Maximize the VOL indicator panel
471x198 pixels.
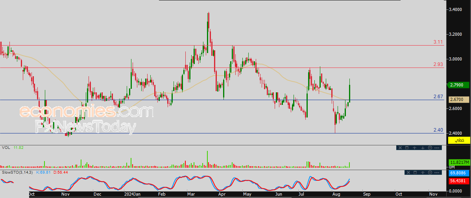tap(407, 148)
